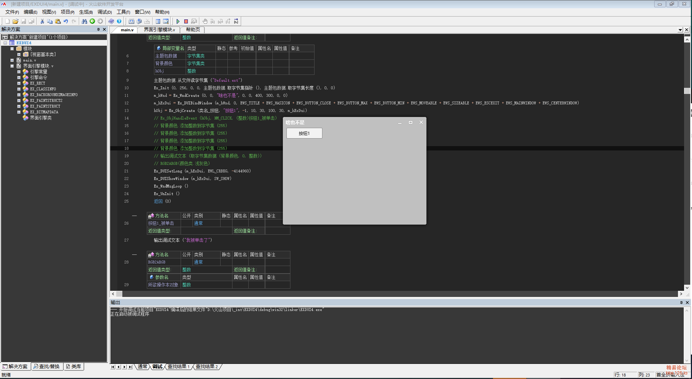Open the 调试(D) menu
The width and height of the screenshot is (692, 379).
point(104,12)
